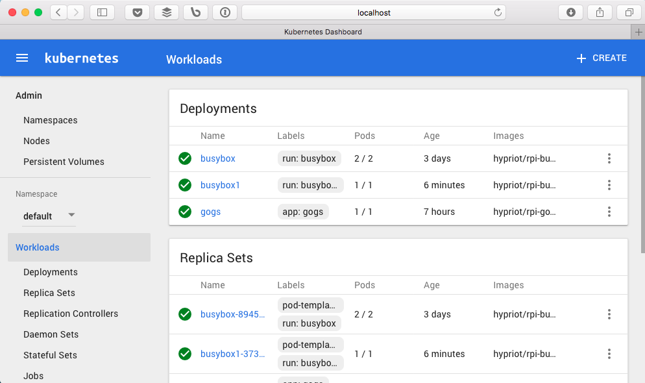Click the Images column header in Deployments
Image resolution: width=645 pixels, height=383 pixels.
click(x=509, y=136)
